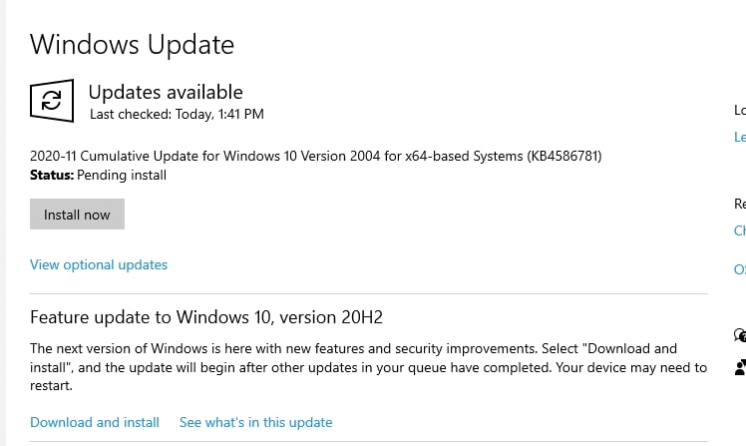Click the divider line above Feature update section
Screen dimensions: 746x446
point(369,294)
